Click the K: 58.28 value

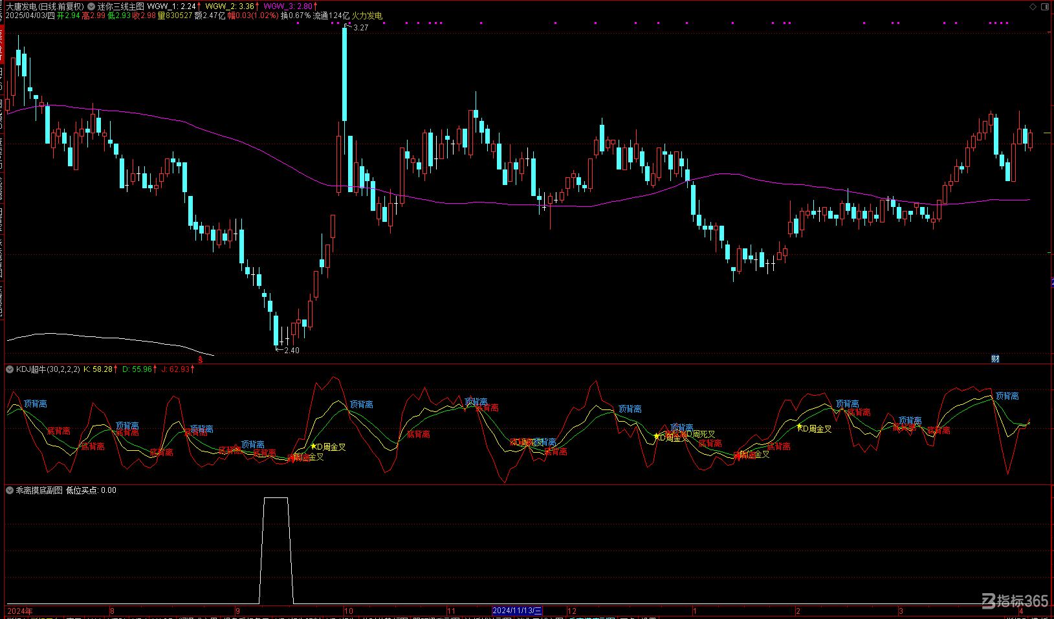(x=98, y=369)
